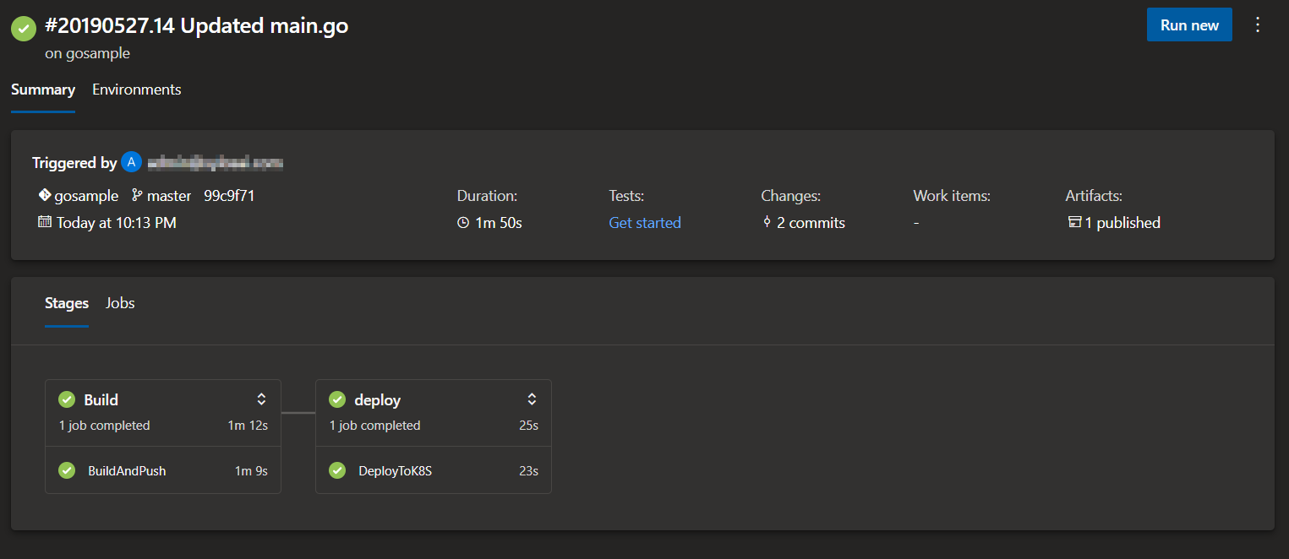Open the BuildAndPush job row
1289x559 pixels.
coord(127,471)
